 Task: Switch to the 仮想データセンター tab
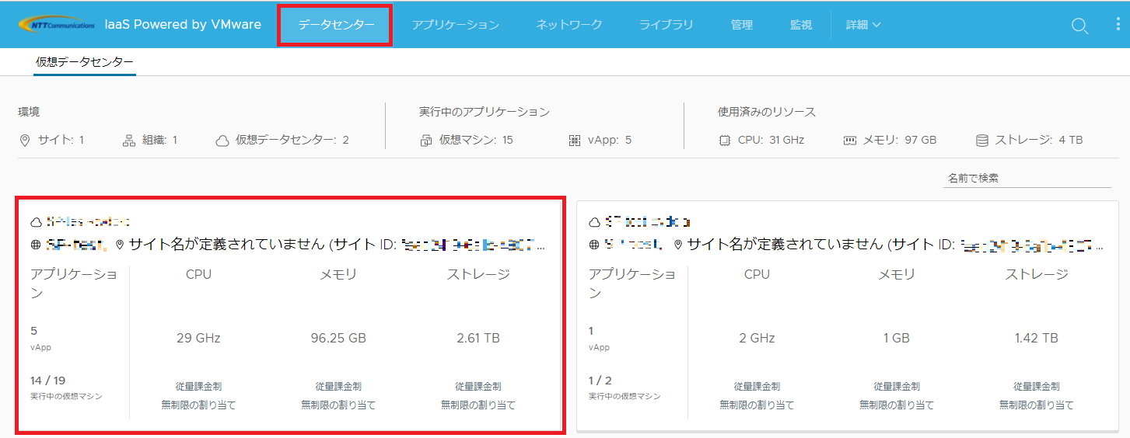(x=85, y=62)
